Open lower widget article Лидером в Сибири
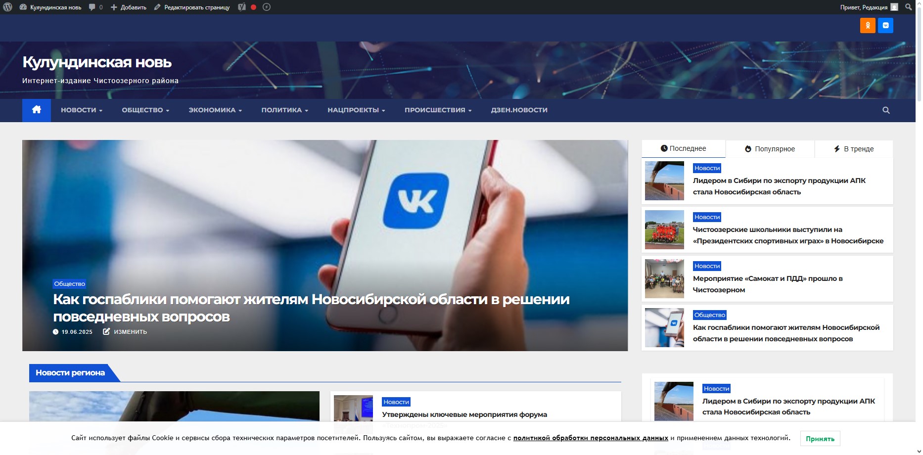This screenshot has width=923, height=455. 788,407
